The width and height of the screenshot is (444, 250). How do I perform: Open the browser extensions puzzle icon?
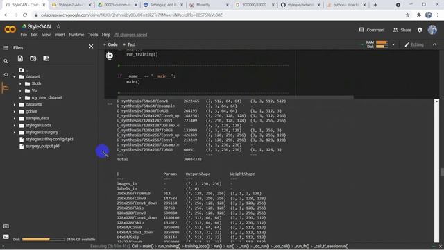point(419,15)
